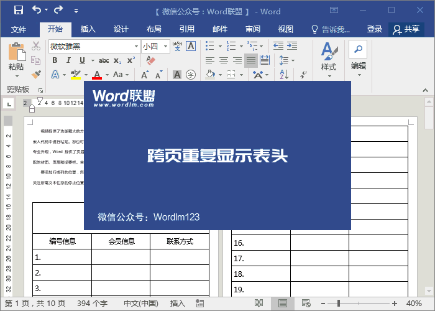The height and width of the screenshot is (311, 435).
Task: Click the 共享 share button
Action: [406, 29]
